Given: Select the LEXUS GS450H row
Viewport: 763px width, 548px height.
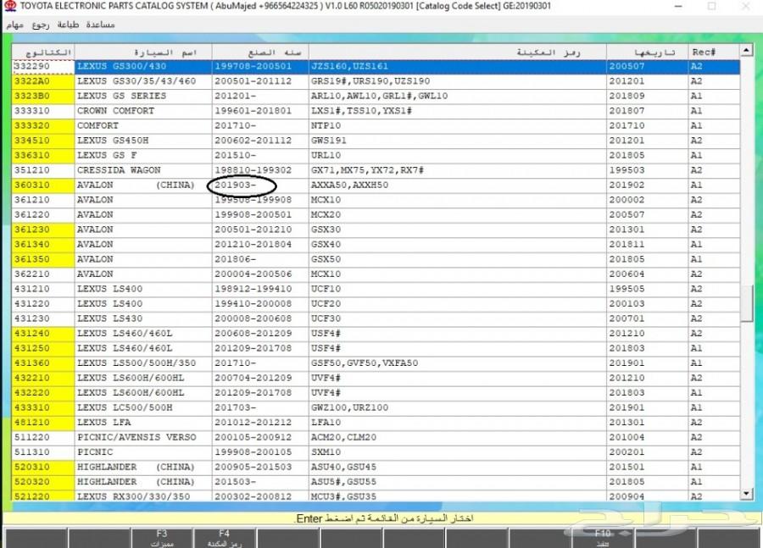Looking at the screenshot, I should [x=376, y=141].
